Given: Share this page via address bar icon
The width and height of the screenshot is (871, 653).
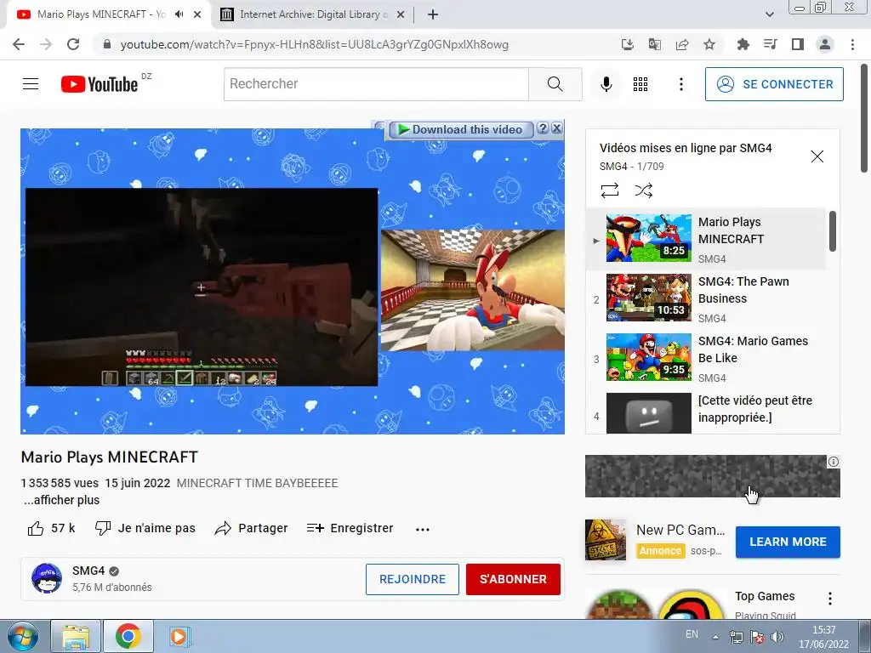Looking at the screenshot, I should coord(681,44).
